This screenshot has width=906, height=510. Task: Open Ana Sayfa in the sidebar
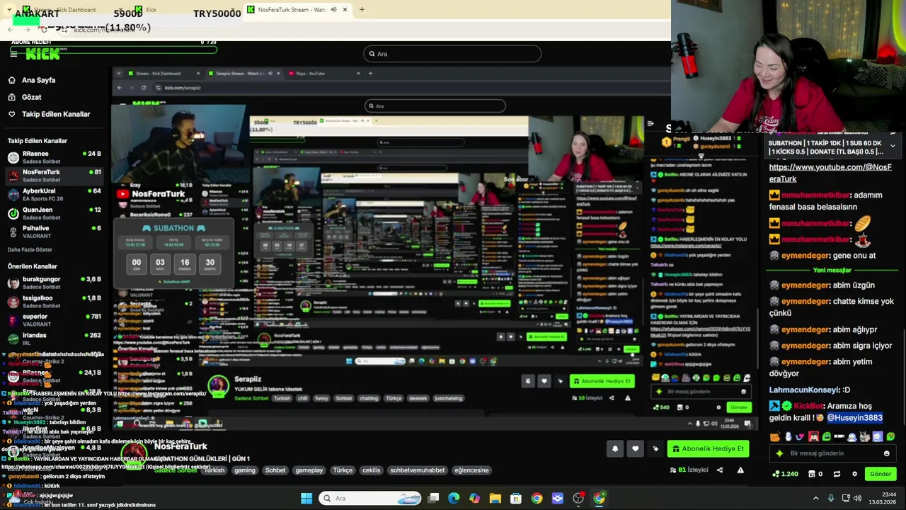coord(38,80)
